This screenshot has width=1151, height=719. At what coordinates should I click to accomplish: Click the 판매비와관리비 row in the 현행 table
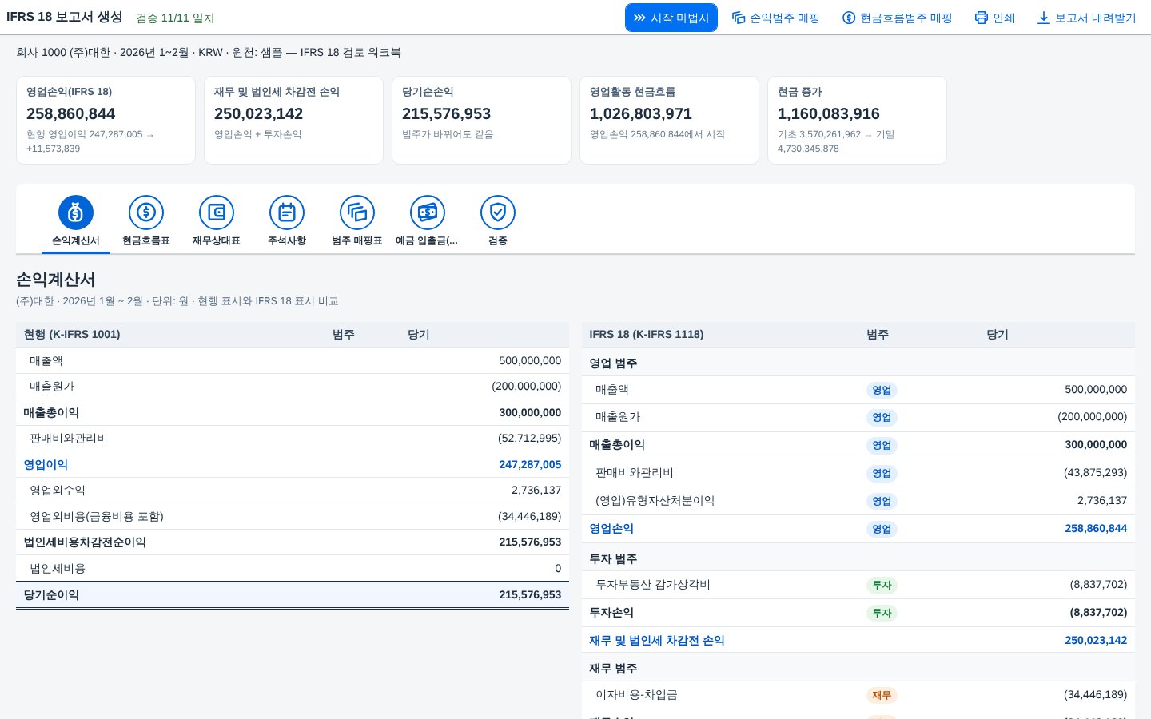(293, 438)
